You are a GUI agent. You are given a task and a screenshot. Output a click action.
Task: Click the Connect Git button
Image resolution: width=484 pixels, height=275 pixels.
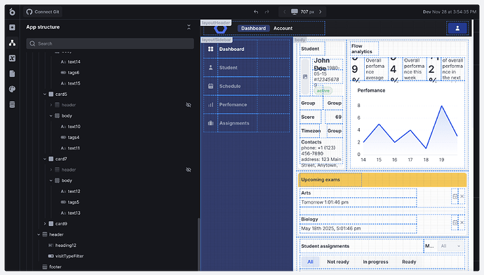pyautogui.click(x=43, y=12)
